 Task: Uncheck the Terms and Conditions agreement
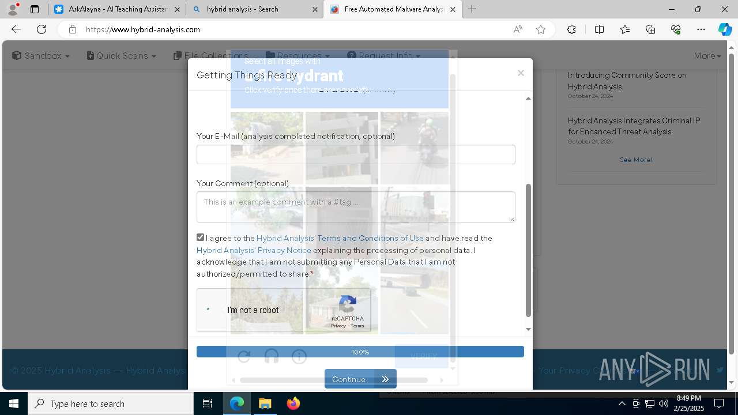coord(200,237)
